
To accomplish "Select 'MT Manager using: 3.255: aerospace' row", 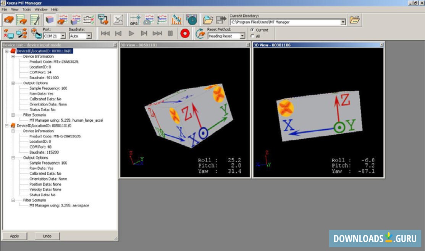I will [59, 205].
